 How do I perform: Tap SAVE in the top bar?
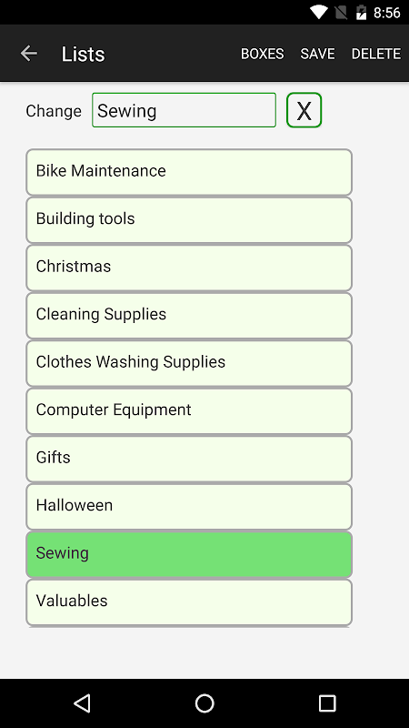(x=317, y=54)
